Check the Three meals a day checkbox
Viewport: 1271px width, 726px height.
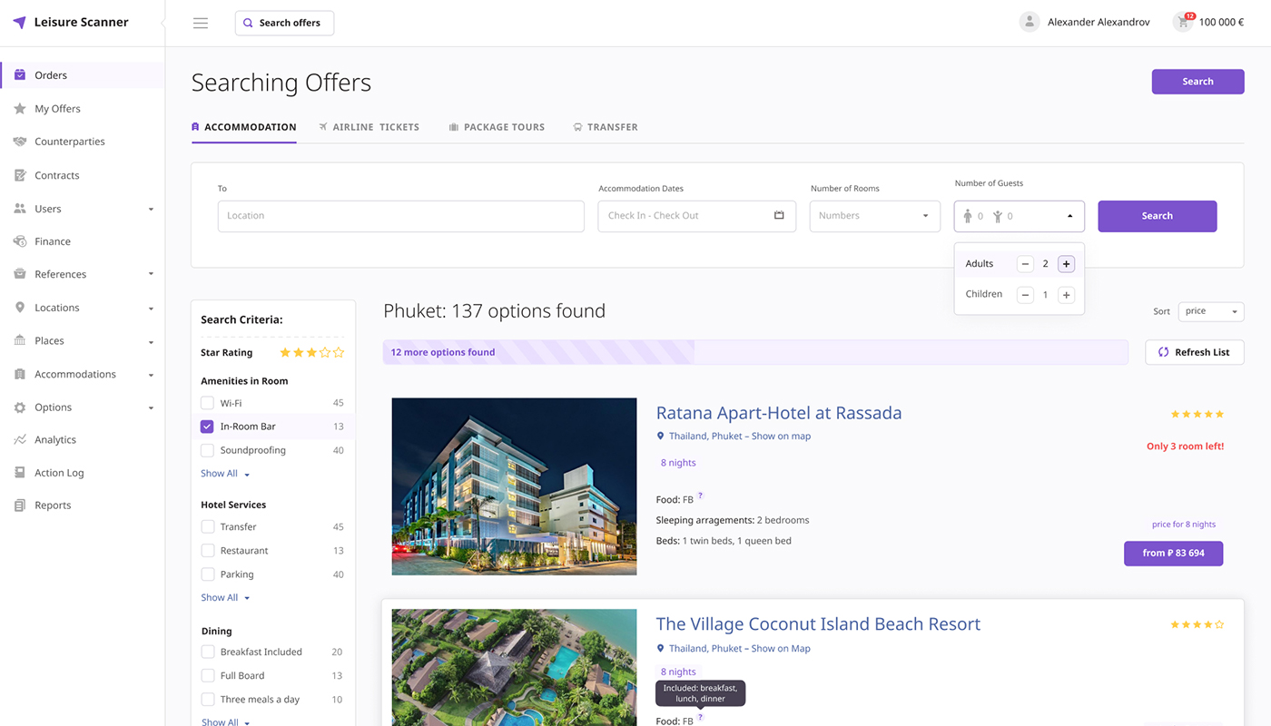pyautogui.click(x=207, y=700)
